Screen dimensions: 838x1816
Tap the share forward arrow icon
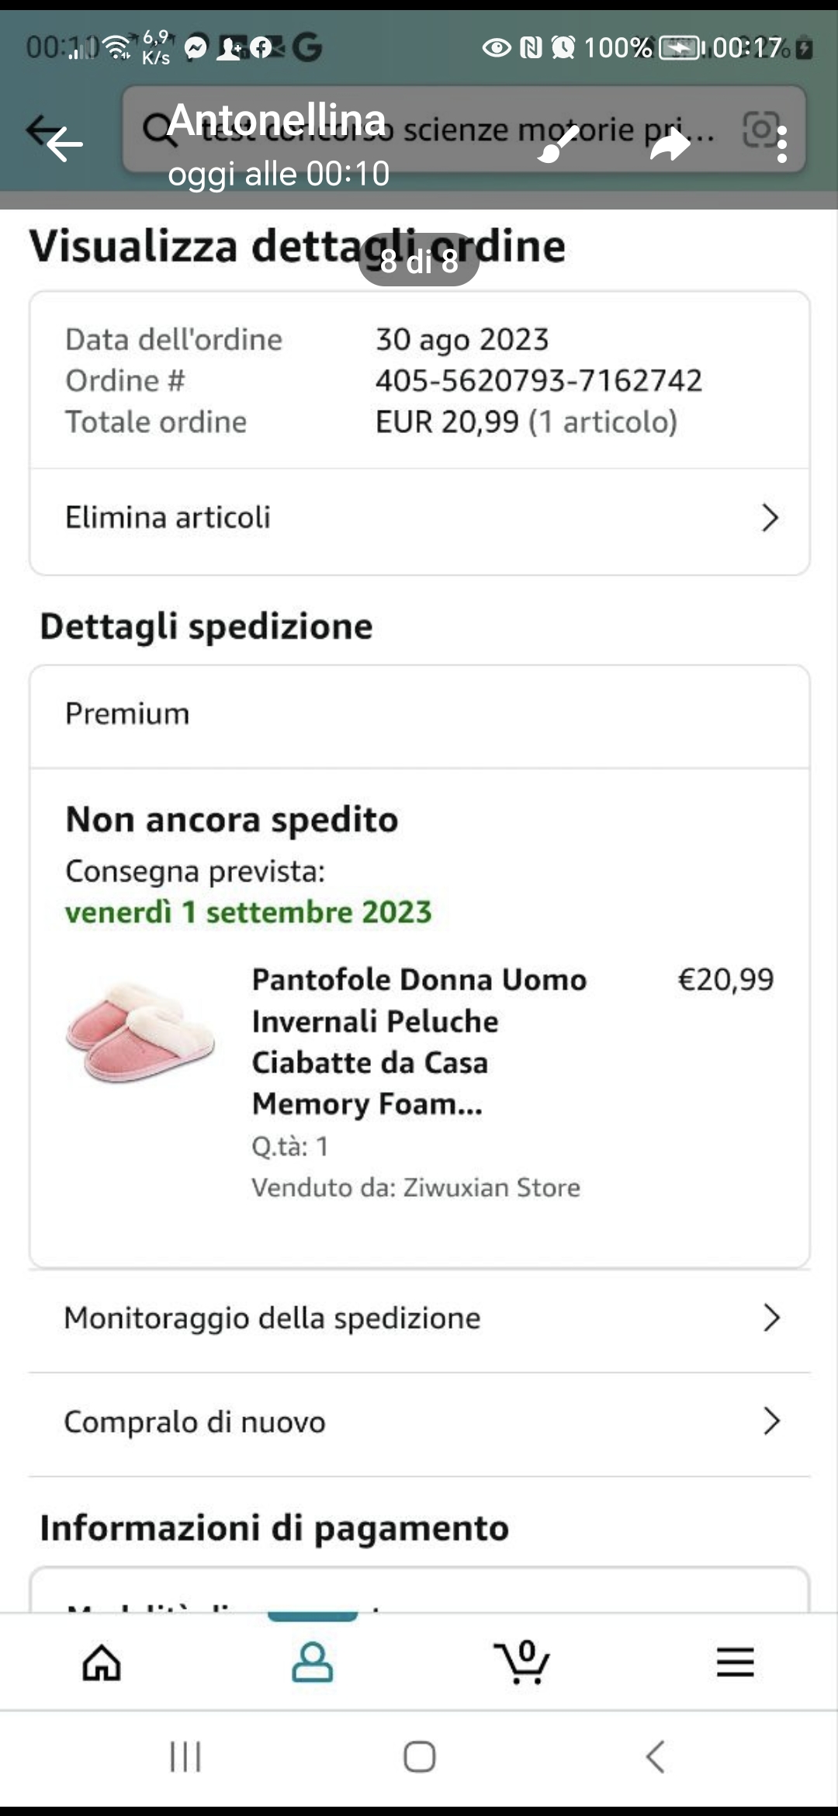tap(669, 144)
